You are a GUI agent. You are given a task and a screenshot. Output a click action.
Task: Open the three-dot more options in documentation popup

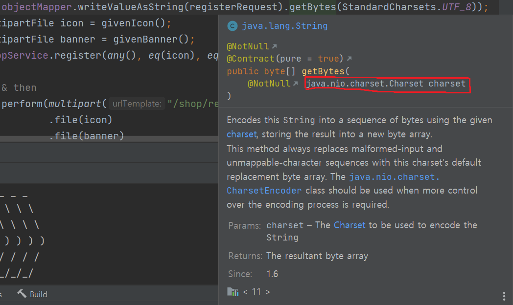(x=504, y=296)
